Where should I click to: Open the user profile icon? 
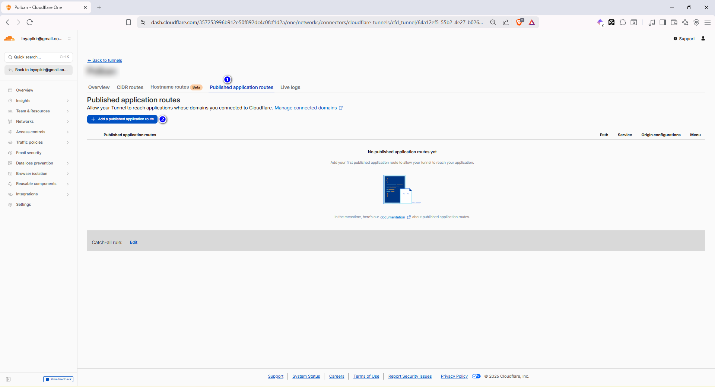703,38
